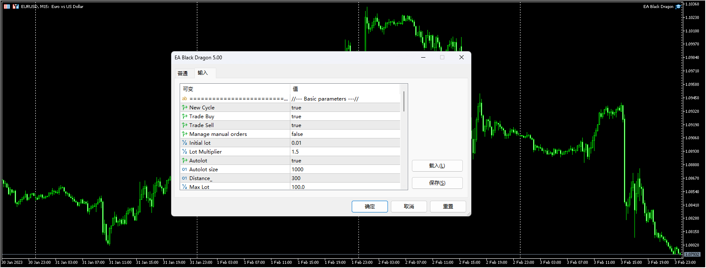Click the ab icon in the separator row
This screenshot has width=706, height=268.
184,99
